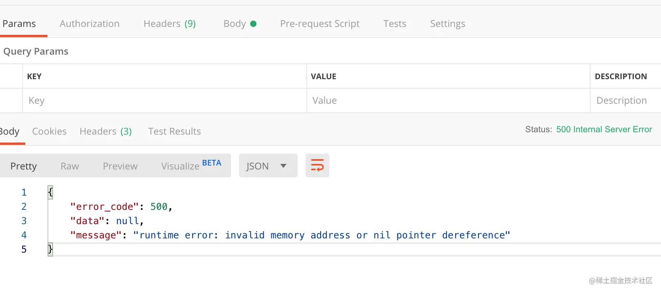Screen dimensions: 661x293
Task: Click the 500 value on line 2
Action: [159, 207]
